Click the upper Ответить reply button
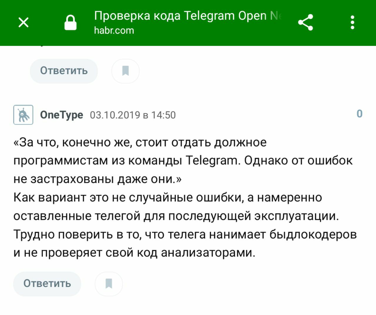This screenshot has height=315, width=376. (x=64, y=71)
